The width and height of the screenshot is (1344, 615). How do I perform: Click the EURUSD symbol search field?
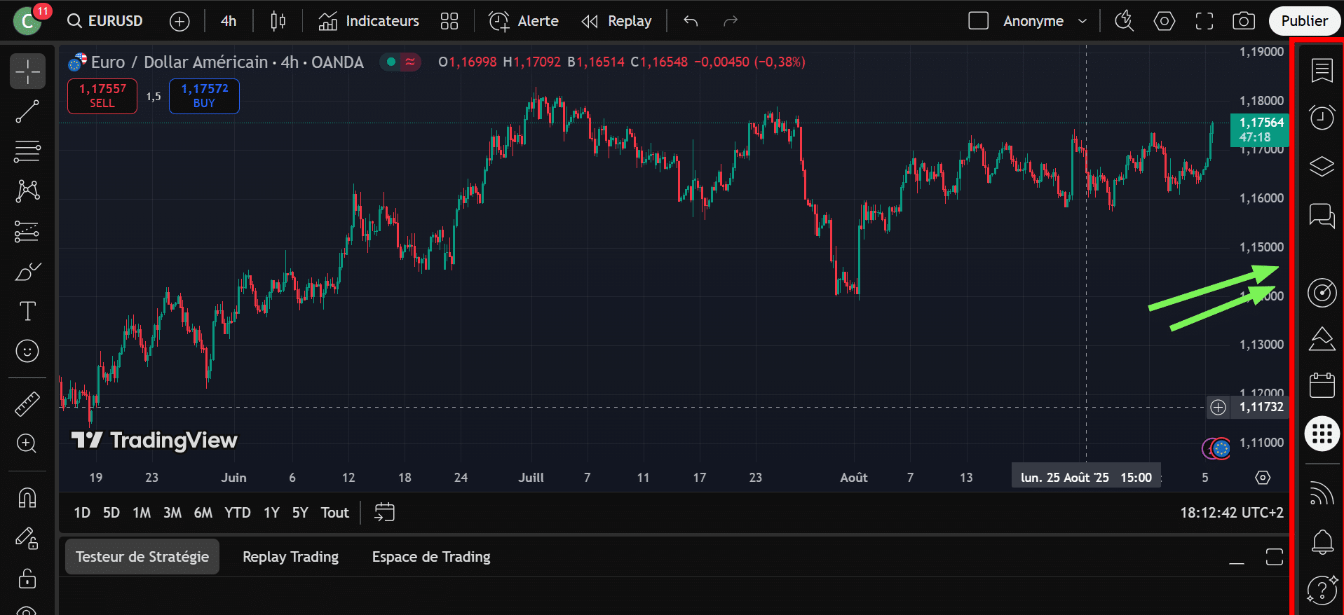pos(107,21)
